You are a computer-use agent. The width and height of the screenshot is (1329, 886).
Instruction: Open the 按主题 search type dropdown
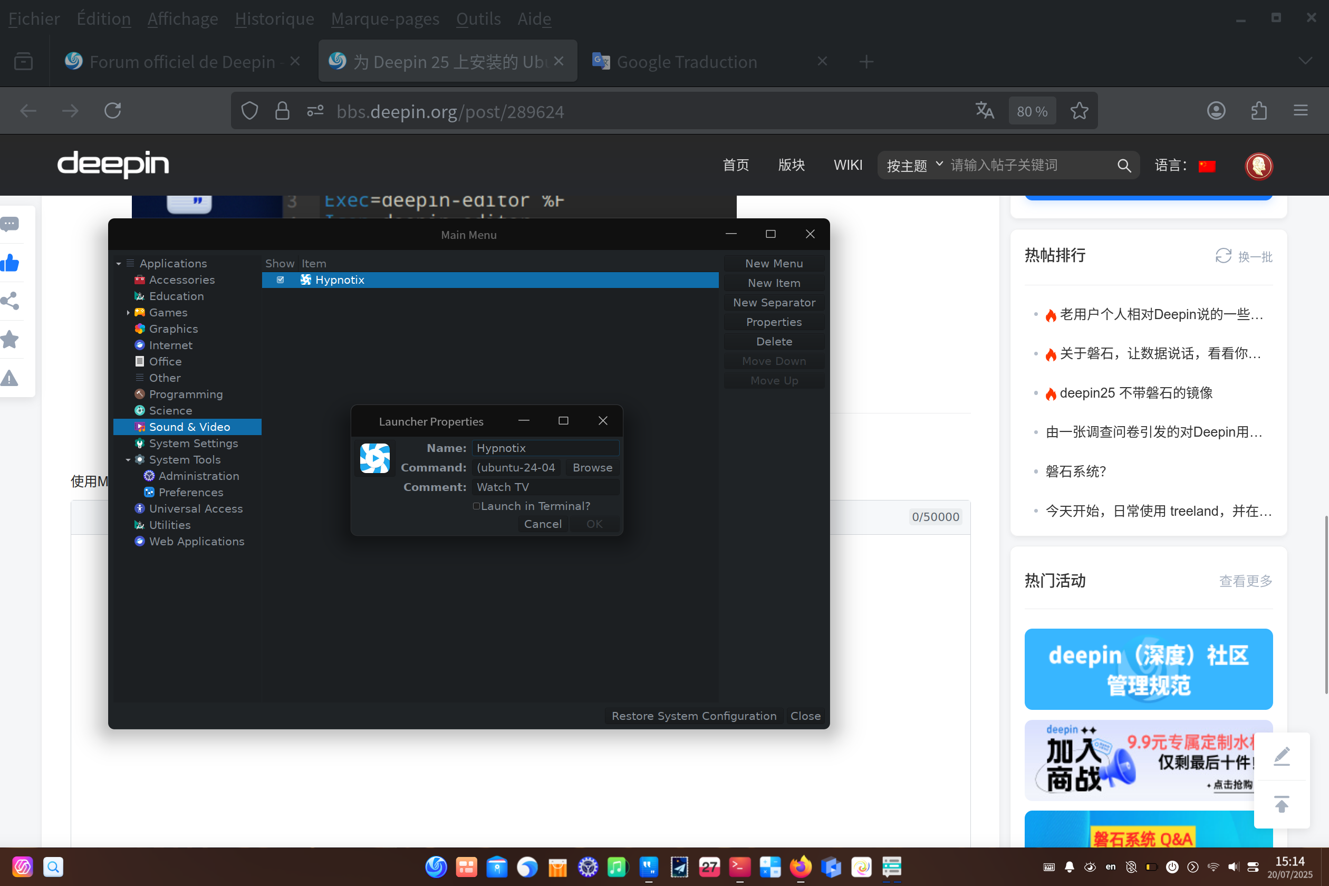click(914, 166)
